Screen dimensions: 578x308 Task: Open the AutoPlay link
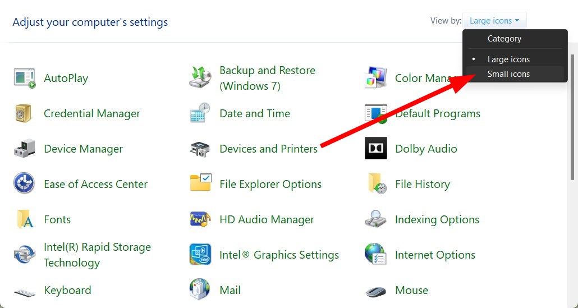click(x=66, y=78)
